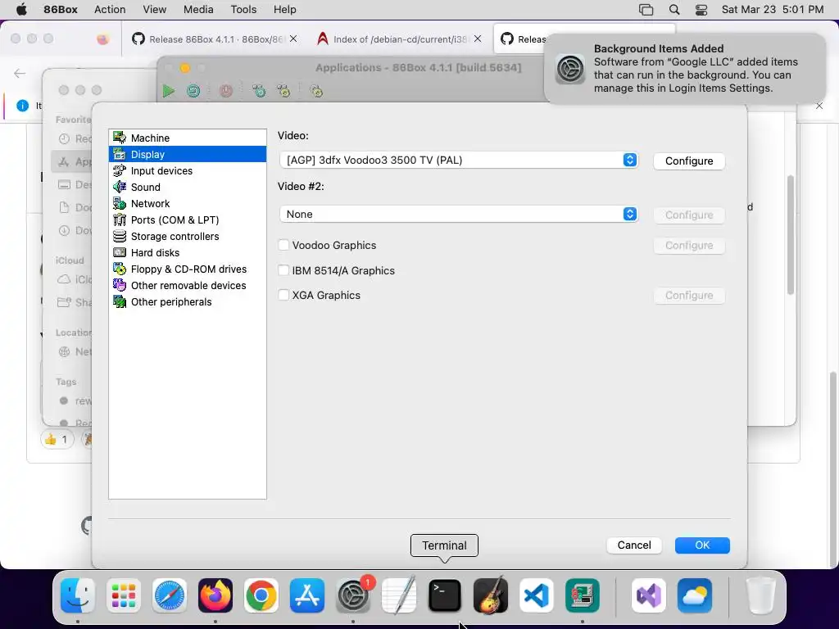Open Visual Studio from the Dock
839x629 pixels.
pos(649,595)
